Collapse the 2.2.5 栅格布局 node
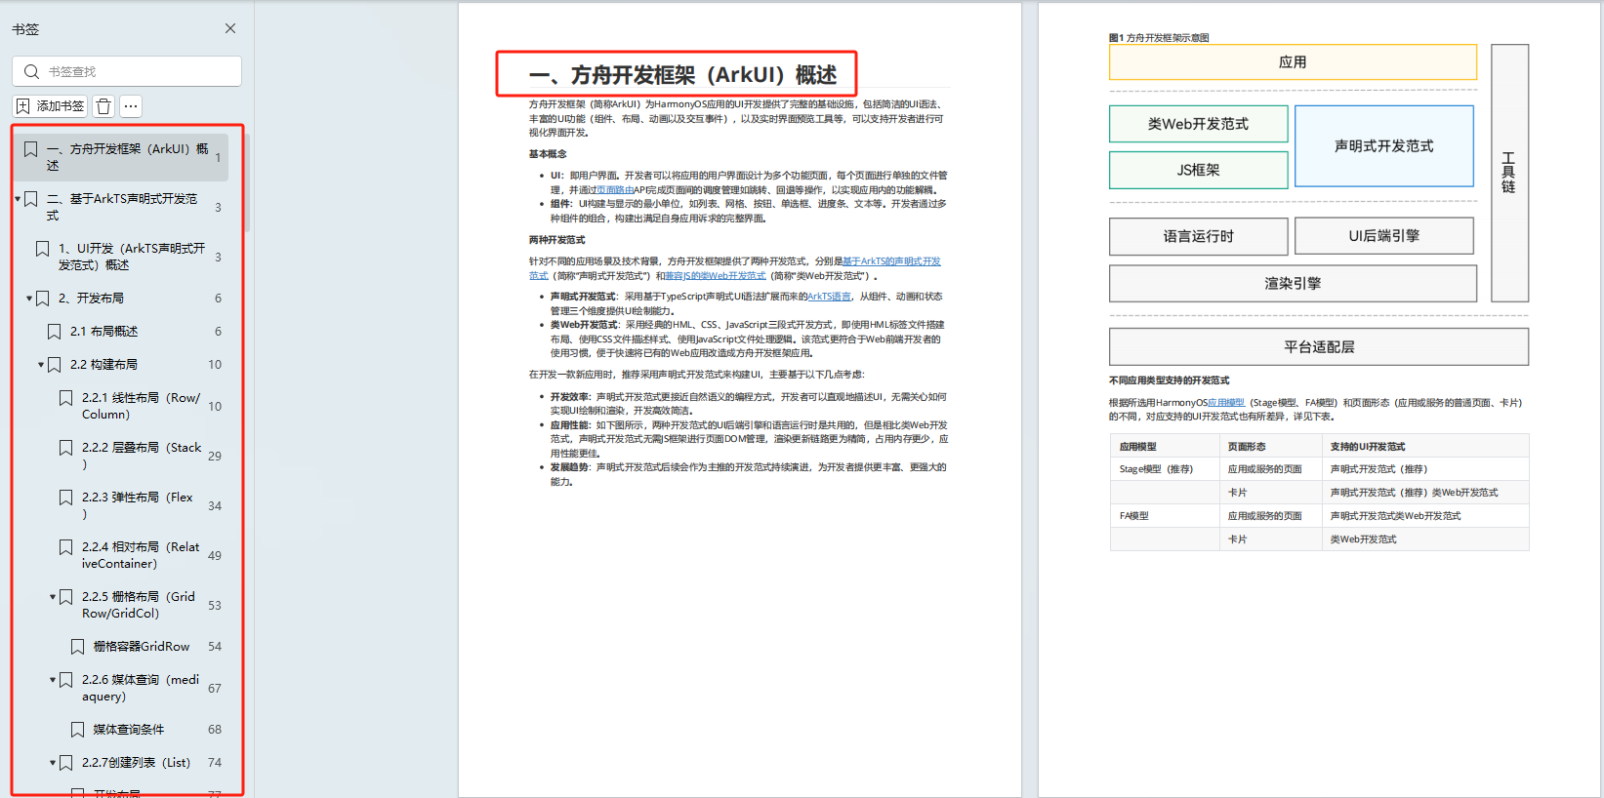The height and width of the screenshot is (798, 1604). click(x=53, y=597)
